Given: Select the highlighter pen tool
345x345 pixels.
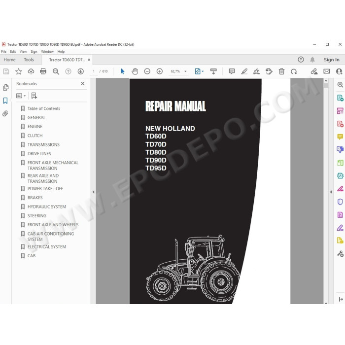Looking at the screenshot, I should pyautogui.click(x=244, y=71).
